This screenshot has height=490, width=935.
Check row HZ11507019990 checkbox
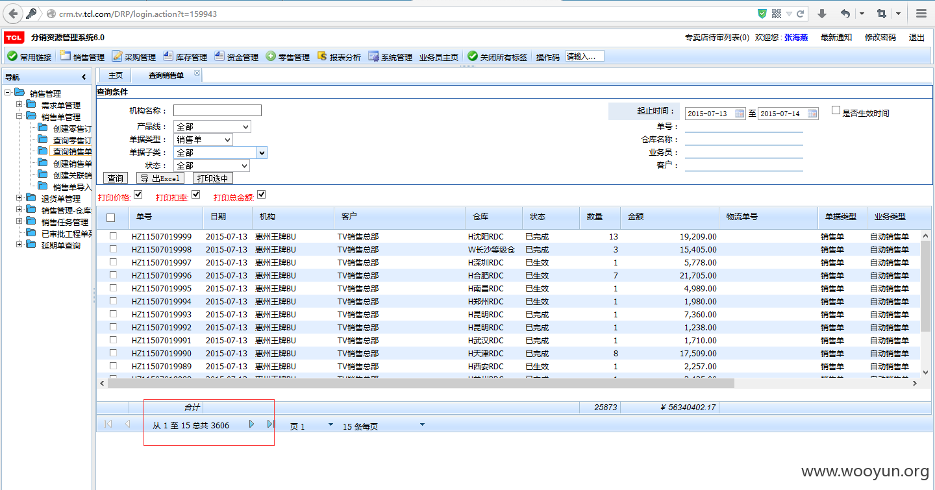click(x=113, y=353)
